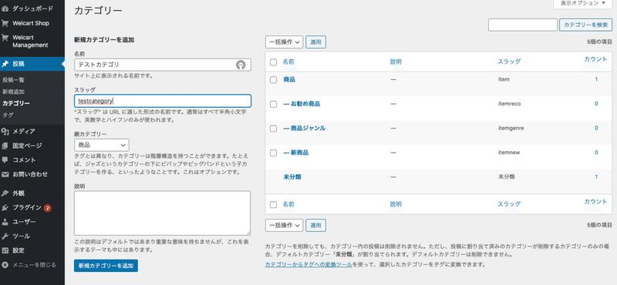Click the 設定 settings icon
The width and height of the screenshot is (617, 285).
tap(5, 250)
